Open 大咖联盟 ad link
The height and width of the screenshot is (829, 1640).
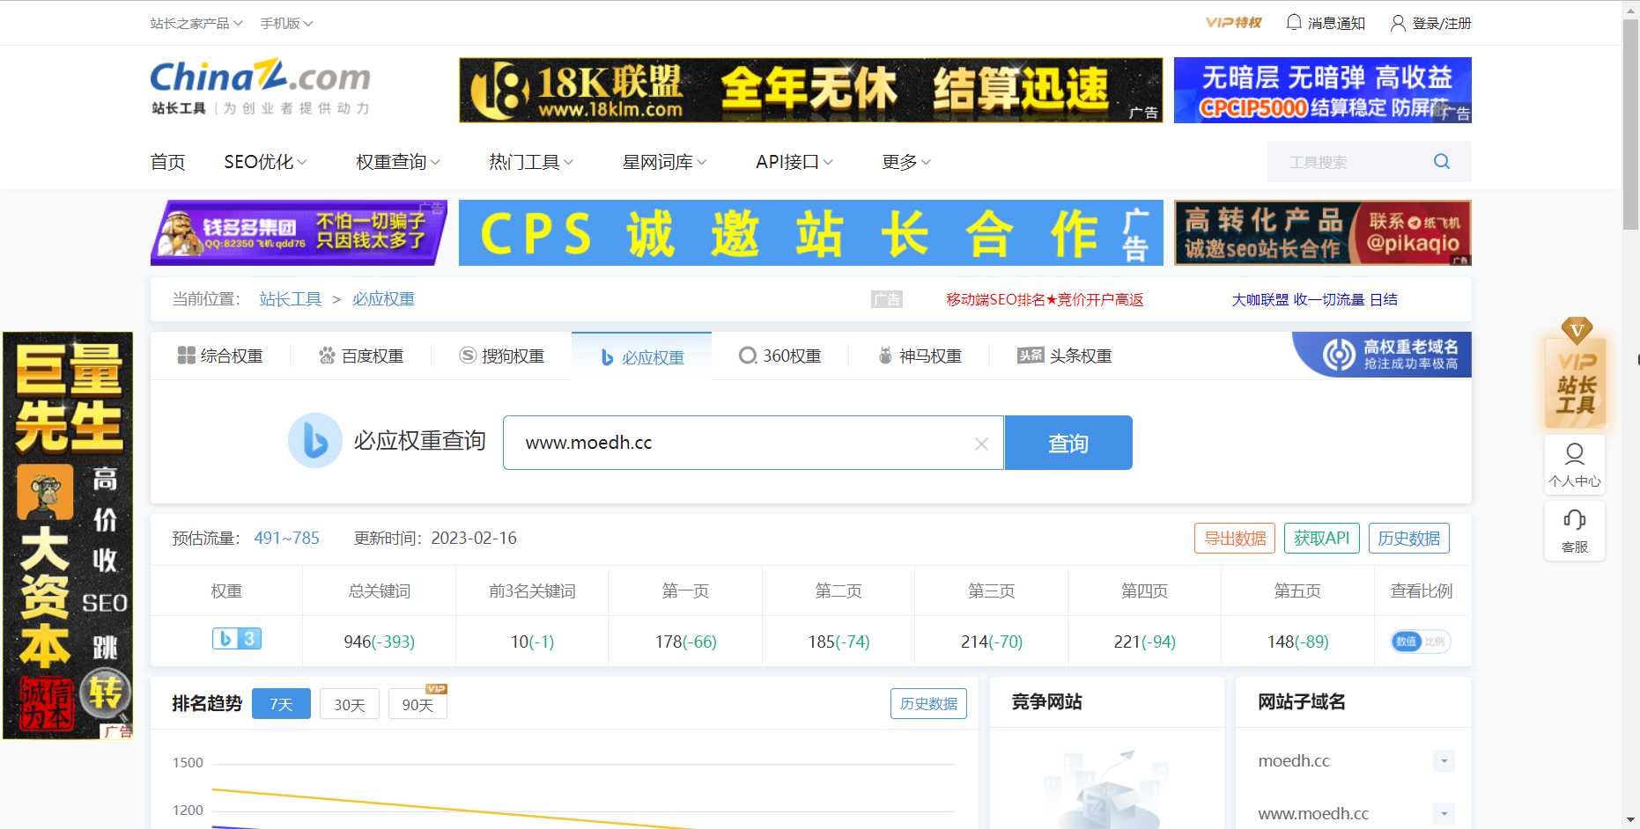(1314, 299)
